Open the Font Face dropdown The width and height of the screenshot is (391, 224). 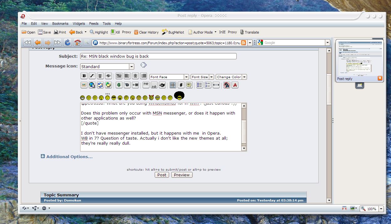(169, 77)
